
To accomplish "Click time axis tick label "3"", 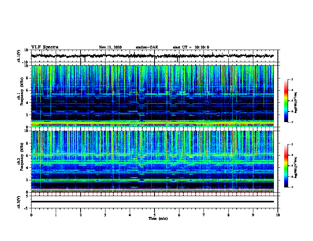I will tap(105, 215).
